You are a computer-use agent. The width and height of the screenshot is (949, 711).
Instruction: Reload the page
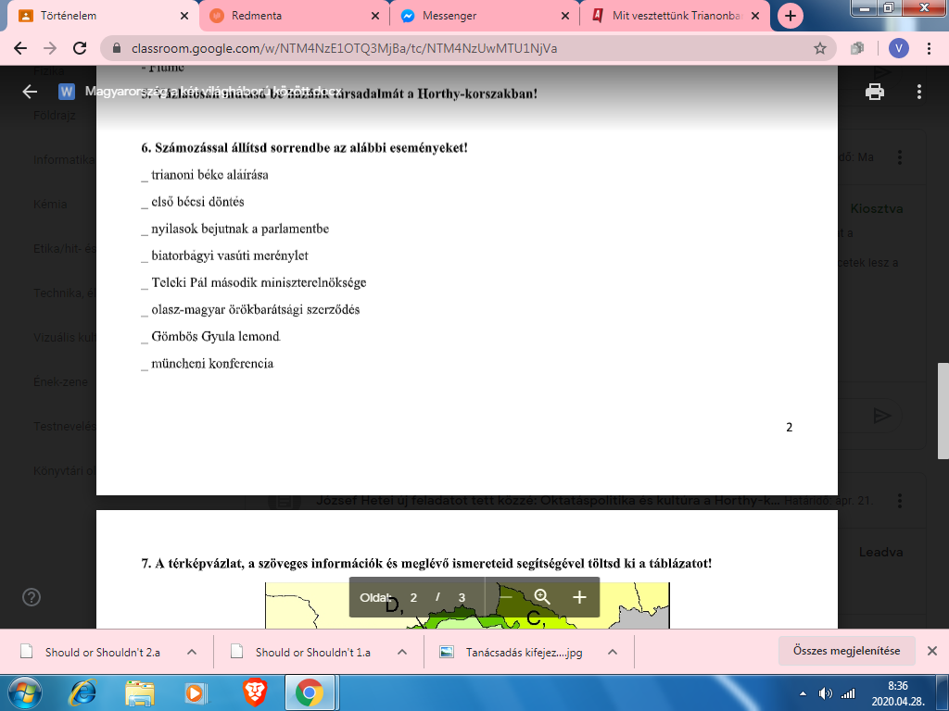pyautogui.click(x=81, y=48)
